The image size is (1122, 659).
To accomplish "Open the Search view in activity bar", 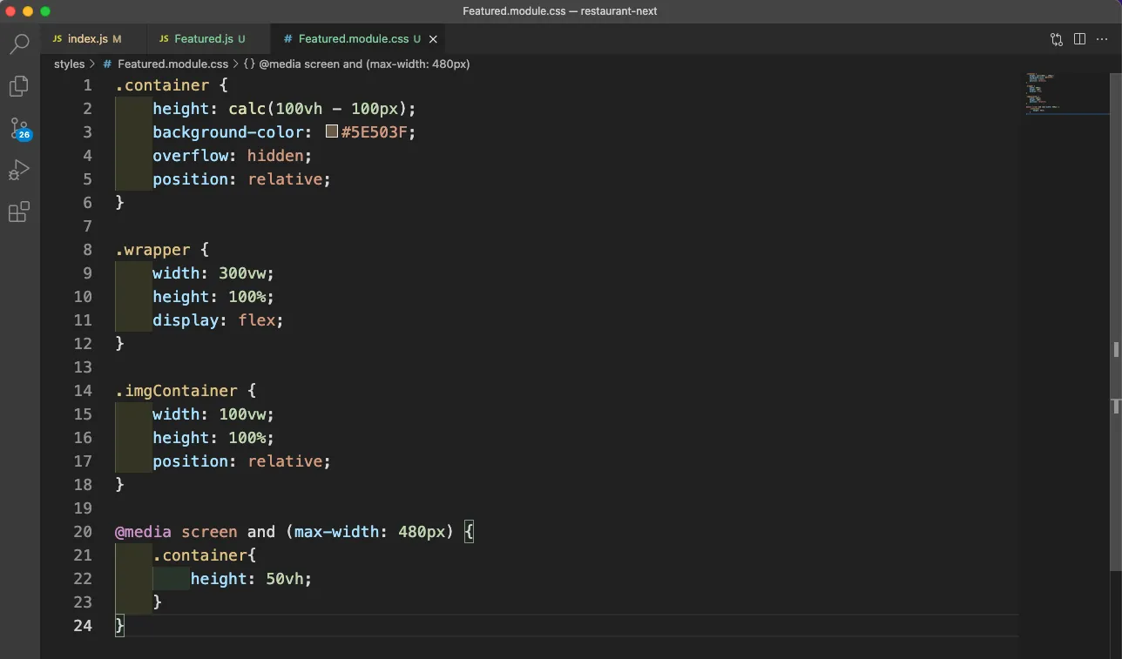I will point(19,44).
